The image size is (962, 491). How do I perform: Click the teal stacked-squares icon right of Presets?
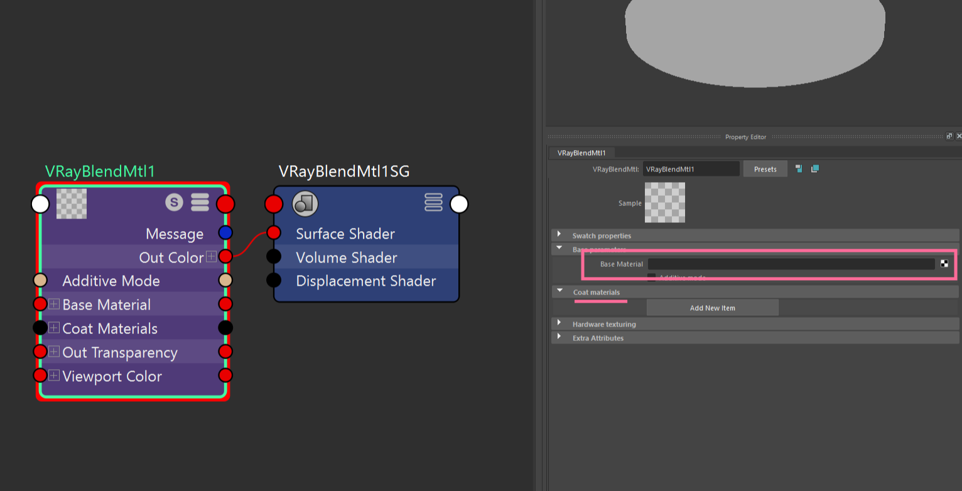click(814, 169)
